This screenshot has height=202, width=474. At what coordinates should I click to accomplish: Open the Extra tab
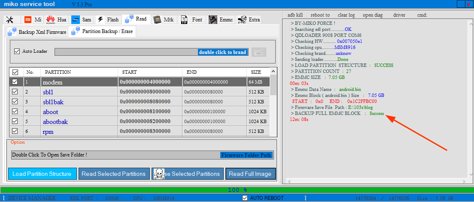pos(249,20)
